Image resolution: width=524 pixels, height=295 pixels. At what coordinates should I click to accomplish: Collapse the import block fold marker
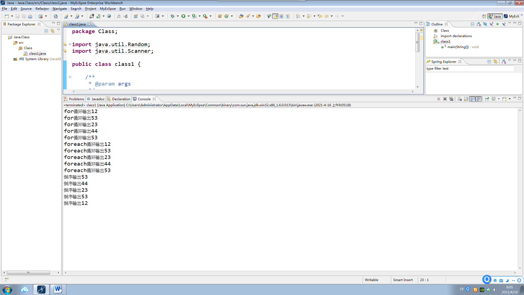[70, 44]
